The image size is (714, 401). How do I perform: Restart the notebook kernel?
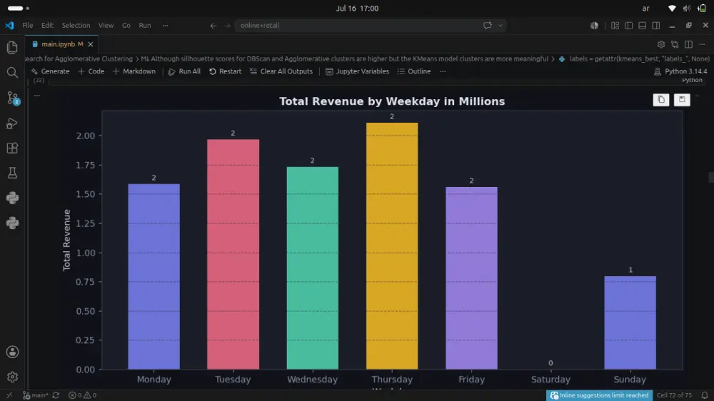pos(226,71)
